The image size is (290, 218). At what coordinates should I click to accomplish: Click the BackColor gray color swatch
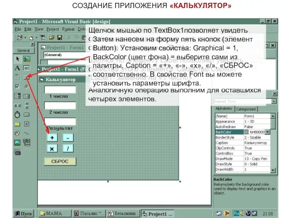click(x=246, y=132)
